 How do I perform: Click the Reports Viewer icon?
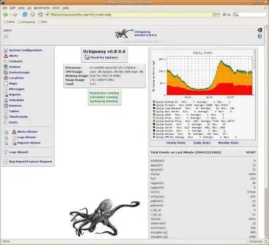click(14, 143)
